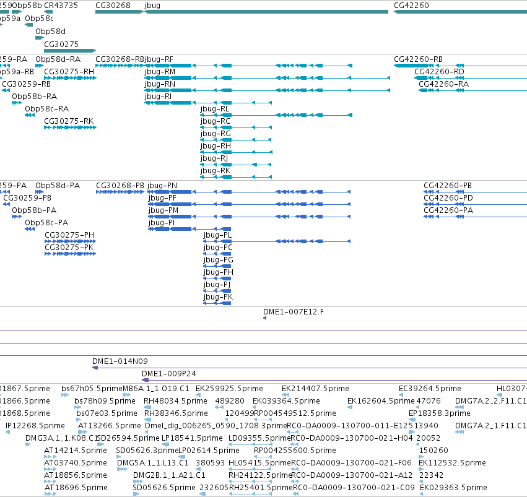
Task: Click the CG42260 gene label
Action: point(411,6)
